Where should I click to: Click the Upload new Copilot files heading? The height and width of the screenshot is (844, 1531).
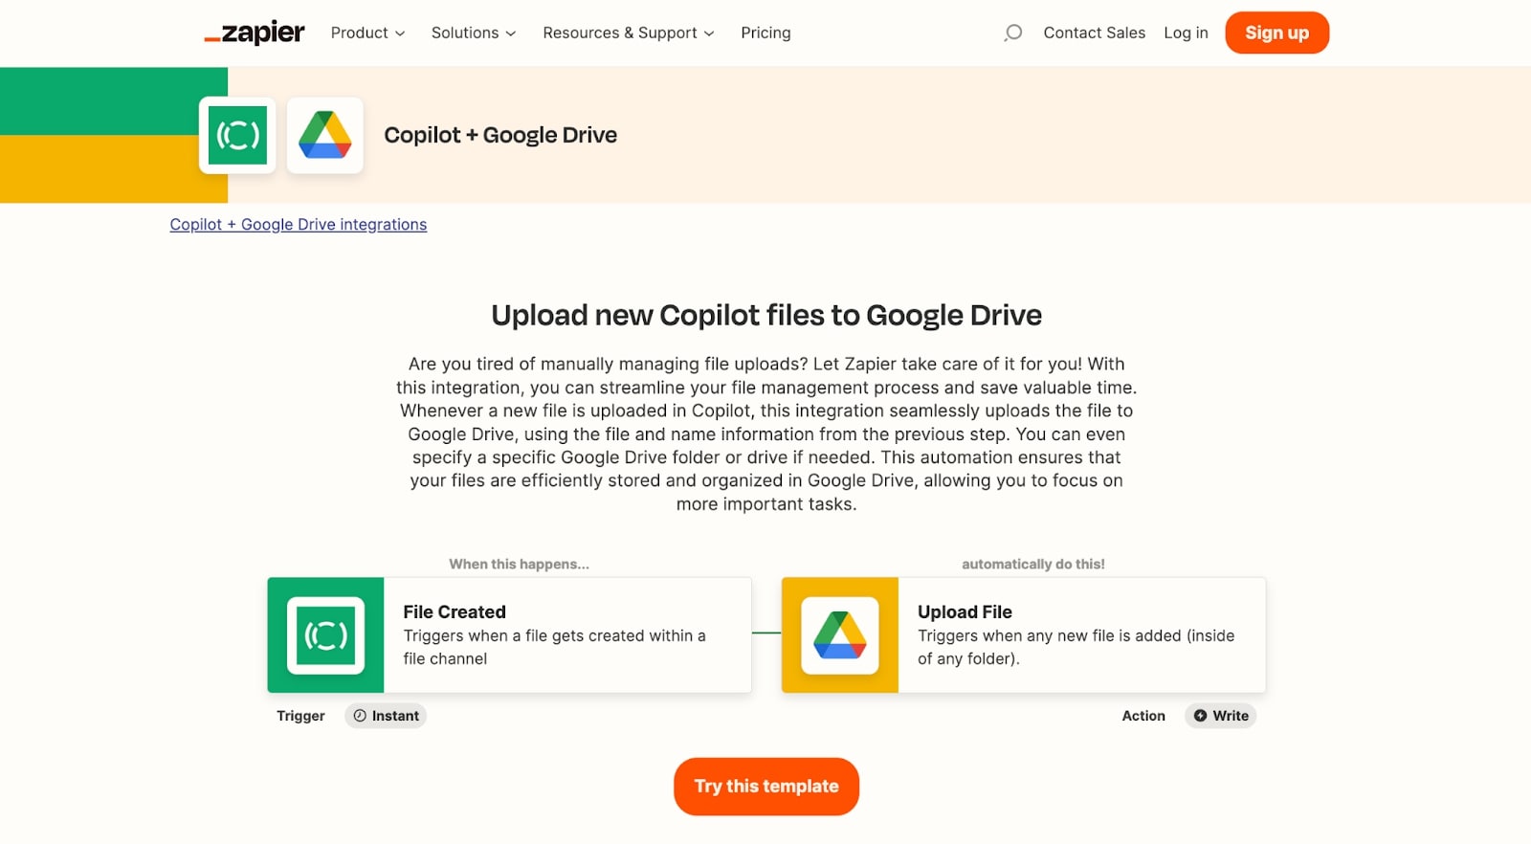(765, 316)
